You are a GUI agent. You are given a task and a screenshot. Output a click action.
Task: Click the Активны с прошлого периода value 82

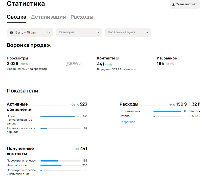pos(85,128)
